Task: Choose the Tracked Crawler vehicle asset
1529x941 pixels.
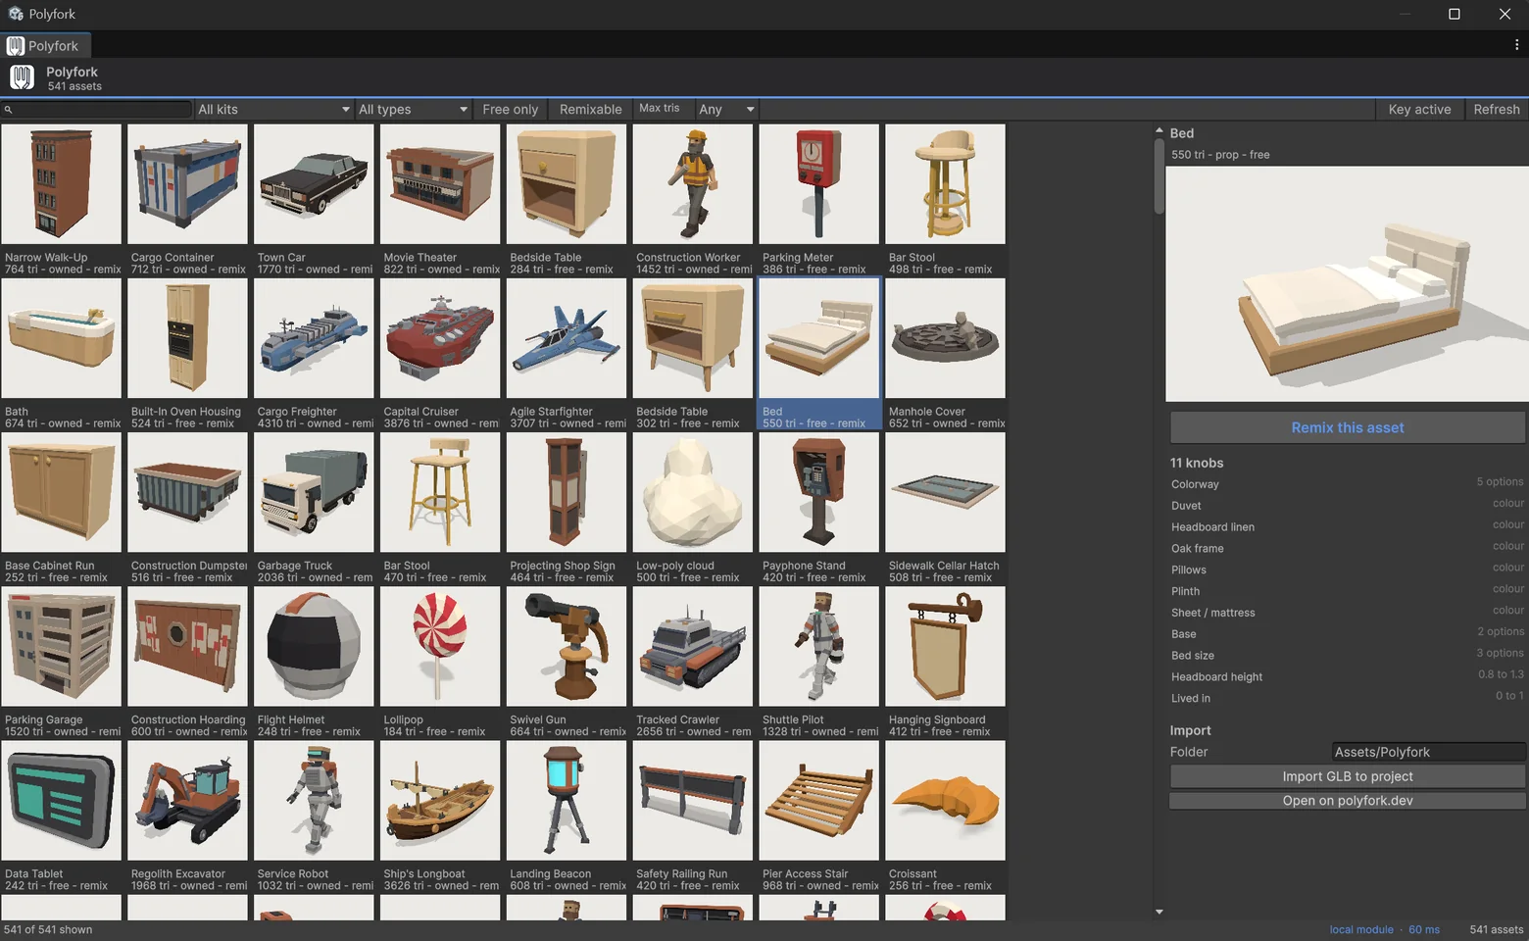Action: [693, 646]
